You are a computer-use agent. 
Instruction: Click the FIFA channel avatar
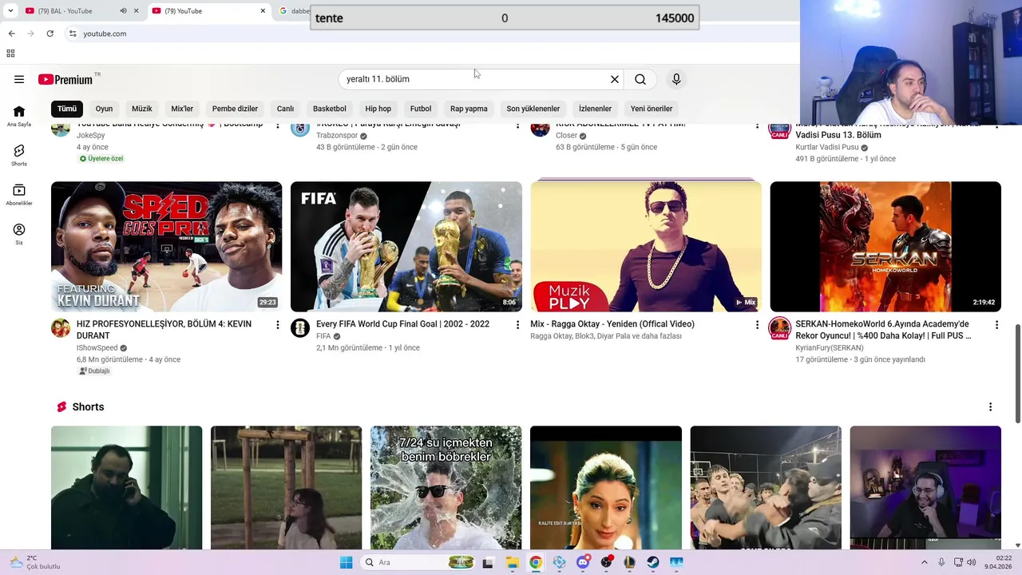(x=300, y=328)
